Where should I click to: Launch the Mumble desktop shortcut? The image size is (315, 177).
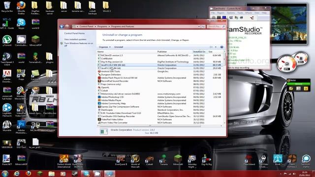click(7, 126)
